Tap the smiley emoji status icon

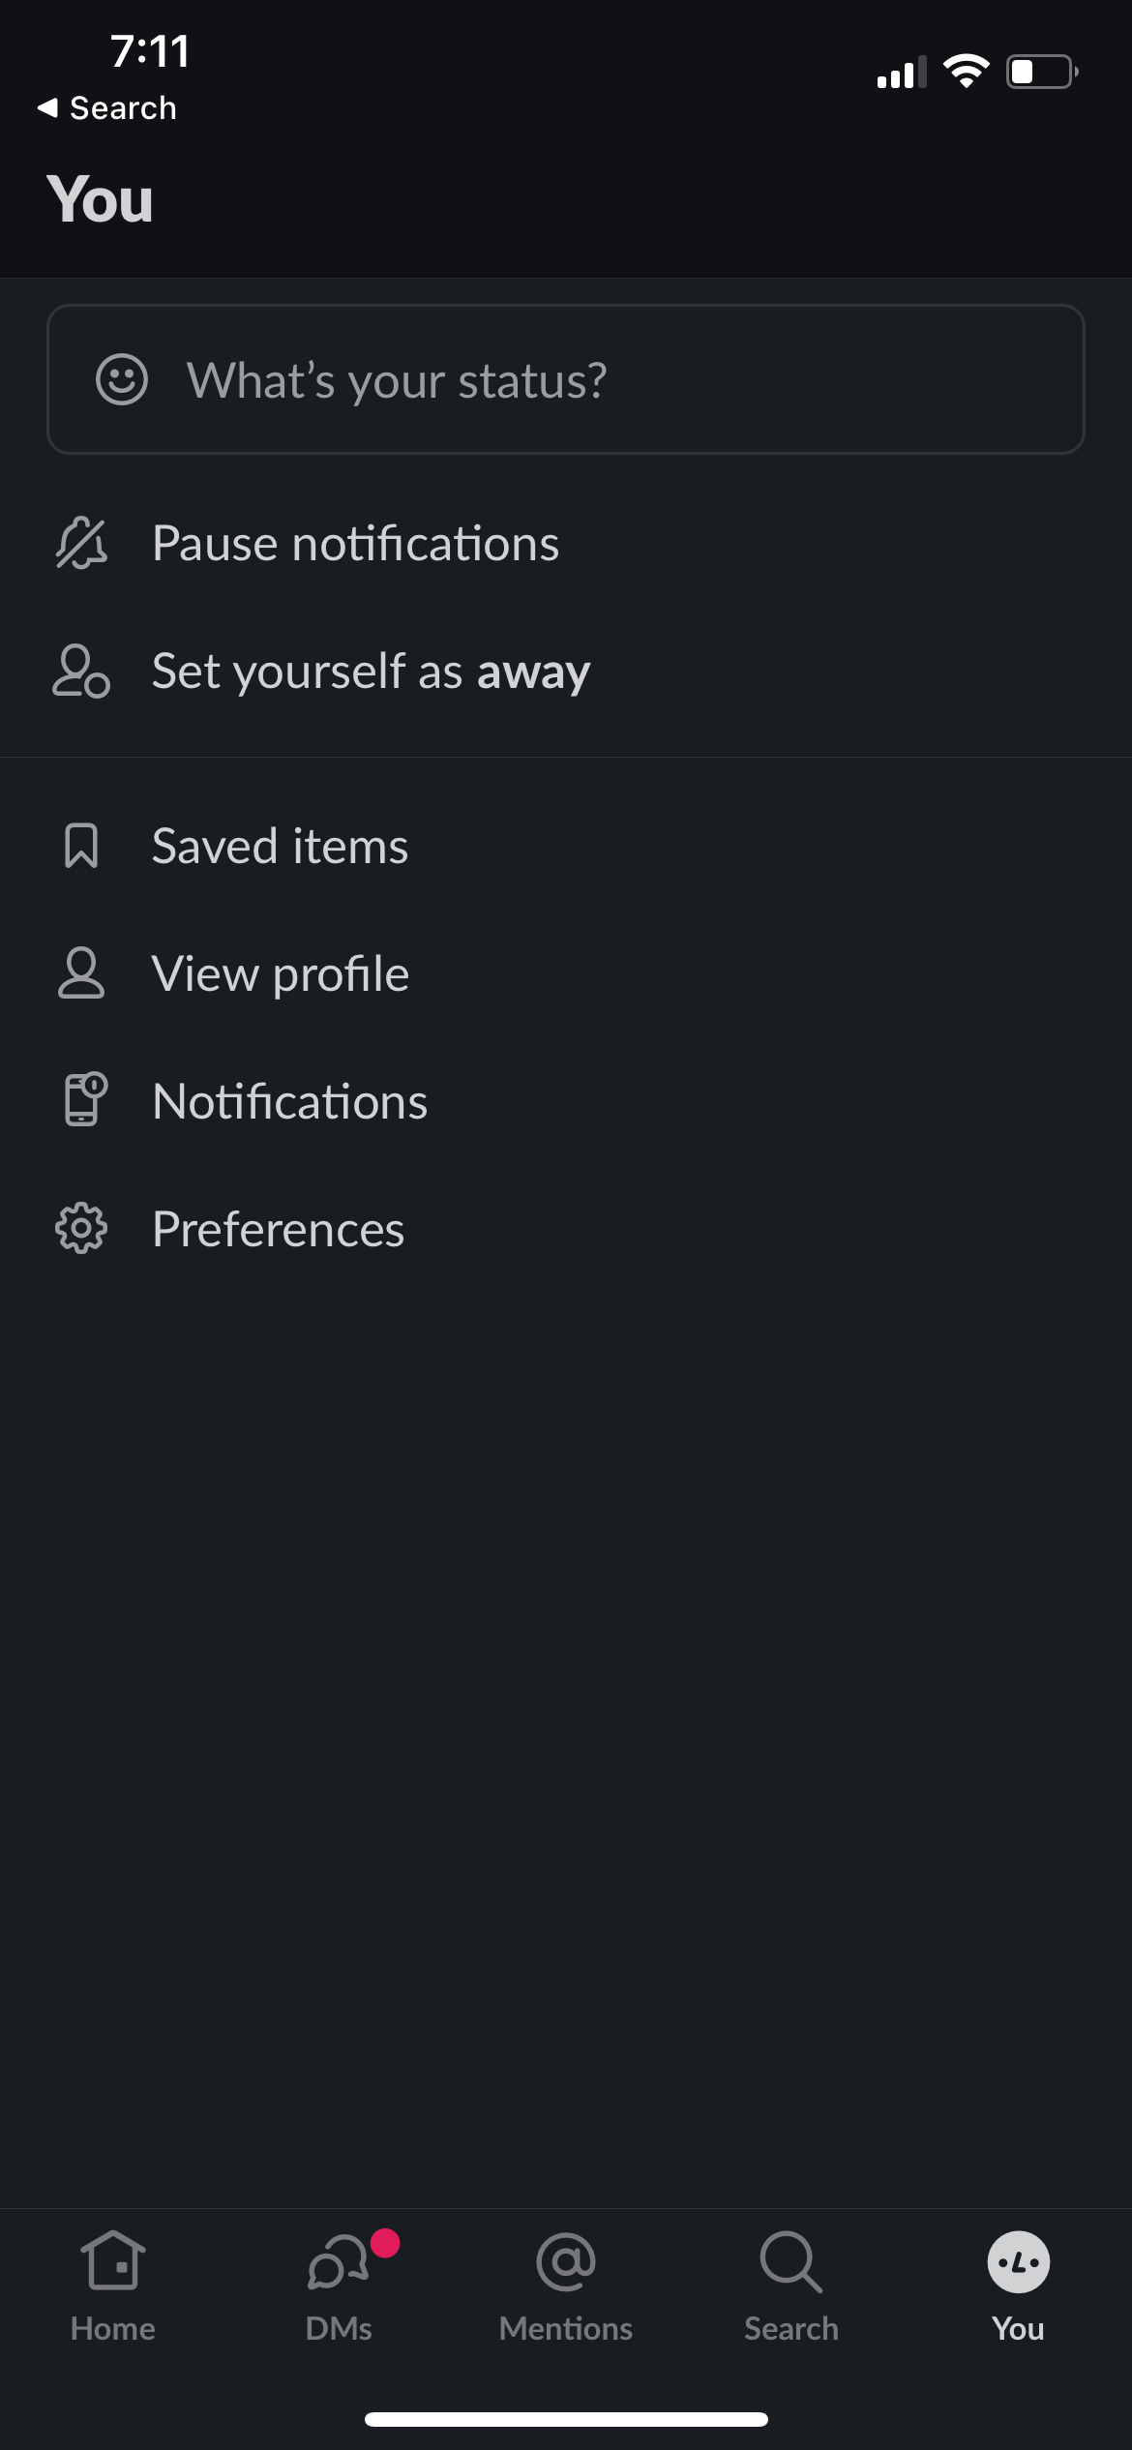tap(122, 379)
